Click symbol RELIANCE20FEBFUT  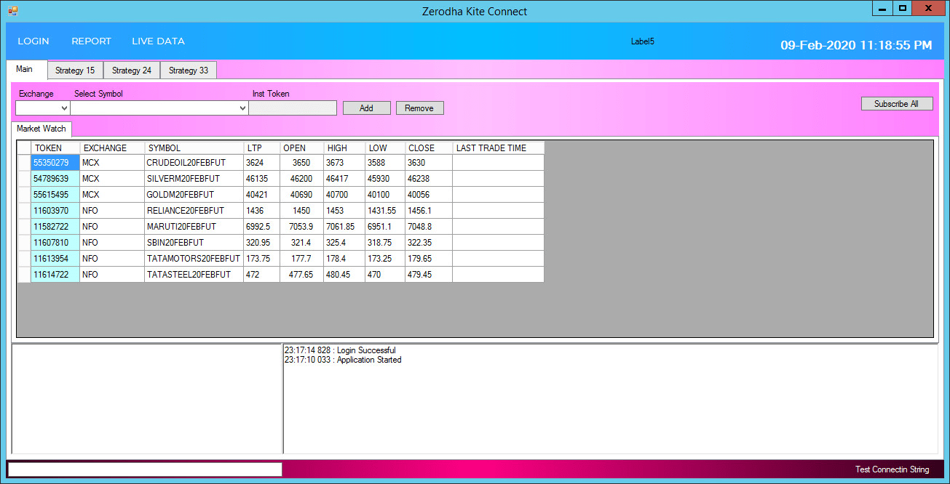[194, 211]
